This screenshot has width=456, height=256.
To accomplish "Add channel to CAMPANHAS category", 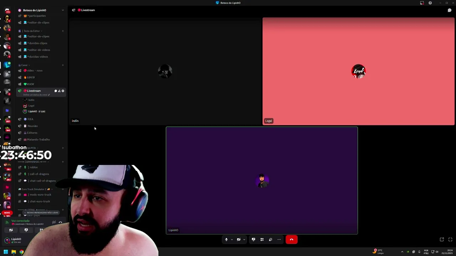I will click(63, 162).
